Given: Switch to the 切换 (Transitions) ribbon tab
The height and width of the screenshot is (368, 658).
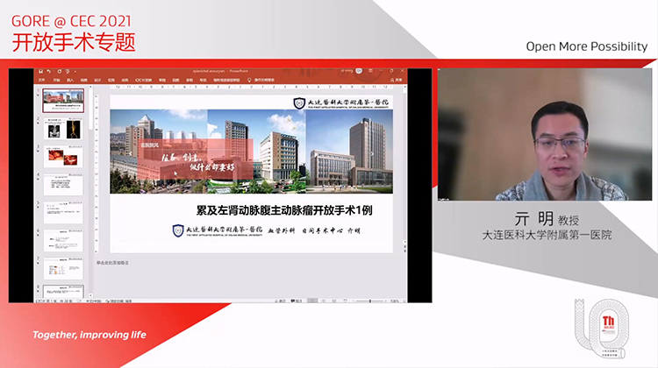Looking at the screenshot, I should point(111,80).
